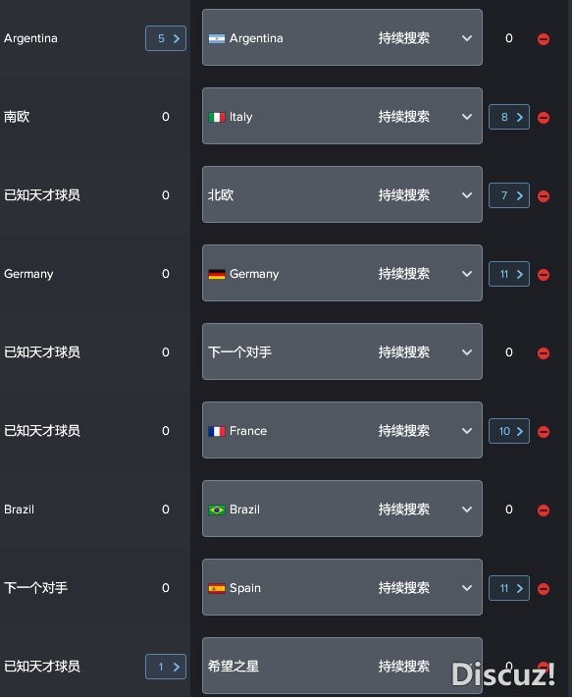
Task: View the 7 results for 北欧
Action: [x=509, y=195]
